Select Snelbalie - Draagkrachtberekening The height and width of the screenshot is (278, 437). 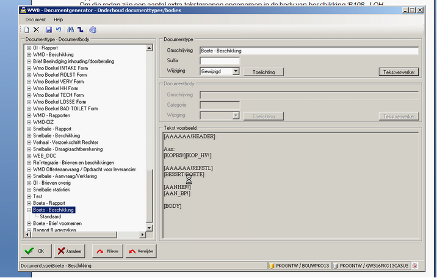click(x=68, y=149)
